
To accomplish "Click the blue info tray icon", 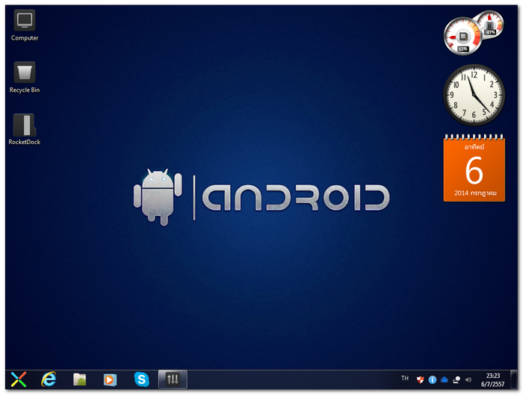I will [x=433, y=379].
